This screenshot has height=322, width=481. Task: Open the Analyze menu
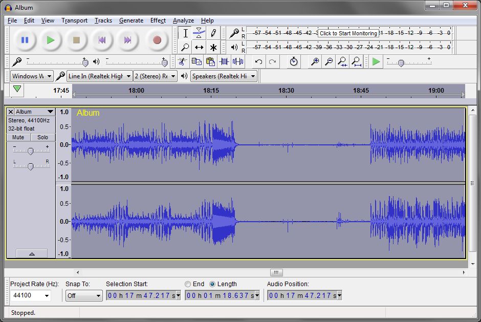(183, 20)
